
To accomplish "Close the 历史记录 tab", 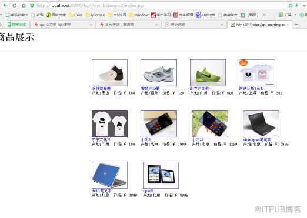I will (x=222, y=25).
